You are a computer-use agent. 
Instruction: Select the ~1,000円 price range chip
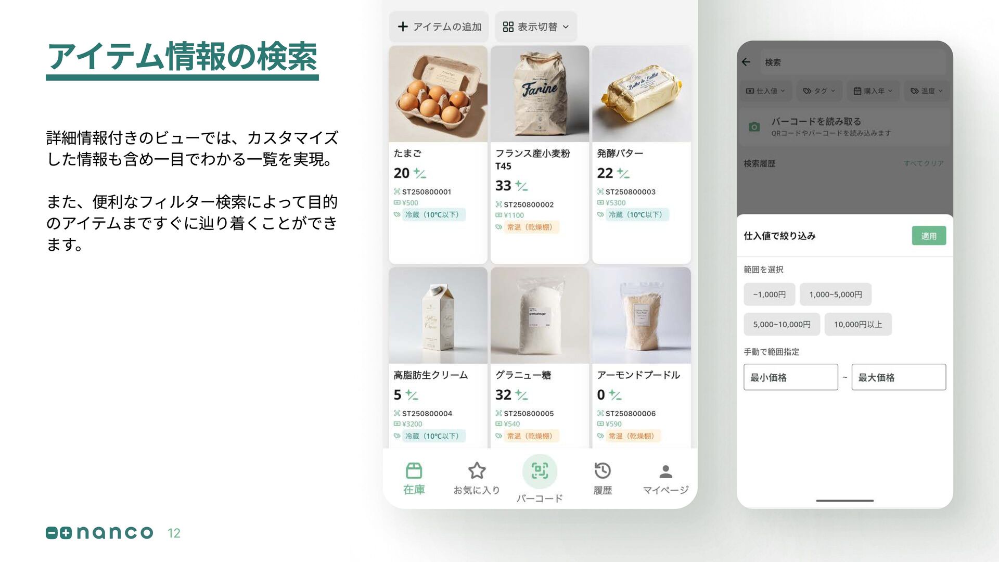coord(769,295)
